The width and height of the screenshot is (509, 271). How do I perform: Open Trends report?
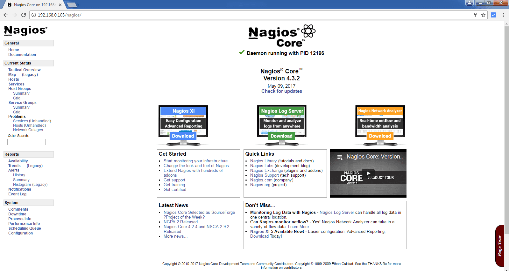coord(14,166)
